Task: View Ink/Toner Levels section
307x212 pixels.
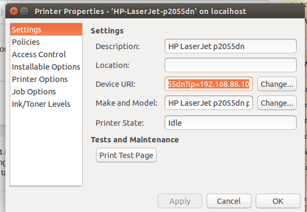Action: [x=46, y=104]
